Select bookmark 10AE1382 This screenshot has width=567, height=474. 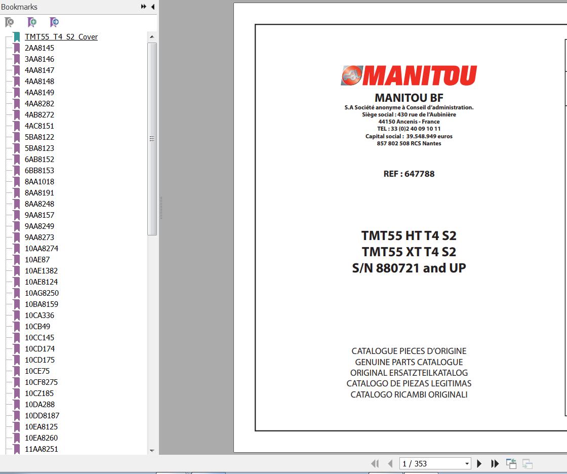[41, 271]
